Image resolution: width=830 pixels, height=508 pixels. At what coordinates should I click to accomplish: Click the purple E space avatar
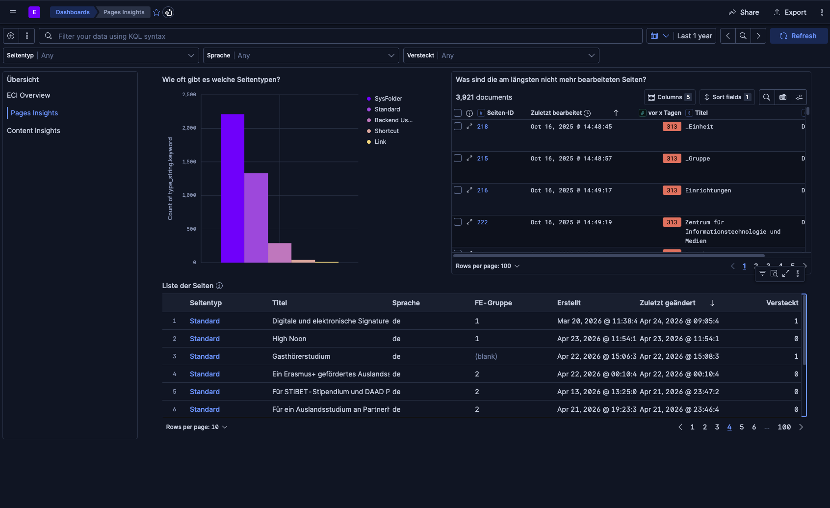tap(34, 12)
